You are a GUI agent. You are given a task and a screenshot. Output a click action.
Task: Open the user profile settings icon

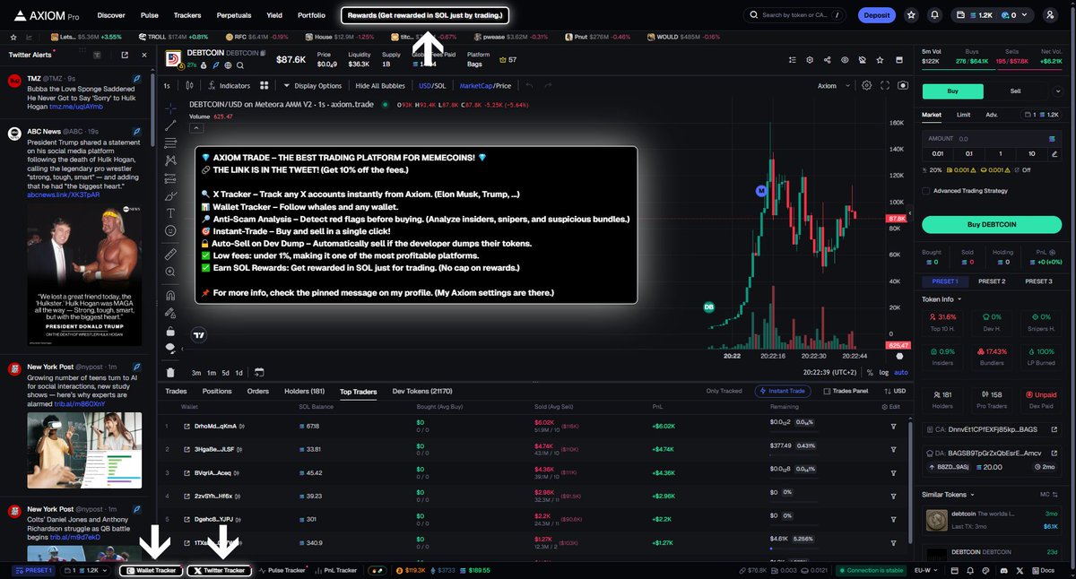(x=1050, y=15)
